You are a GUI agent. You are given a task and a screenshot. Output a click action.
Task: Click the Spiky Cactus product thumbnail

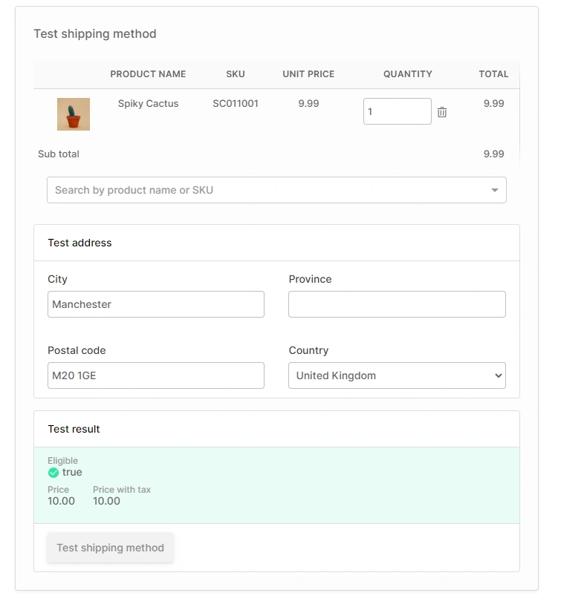click(73, 114)
